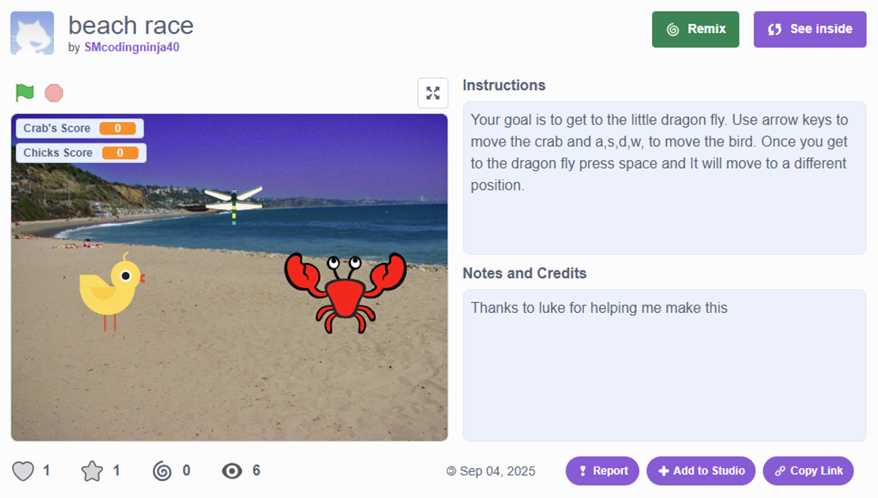Add project to a studio

(x=701, y=471)
